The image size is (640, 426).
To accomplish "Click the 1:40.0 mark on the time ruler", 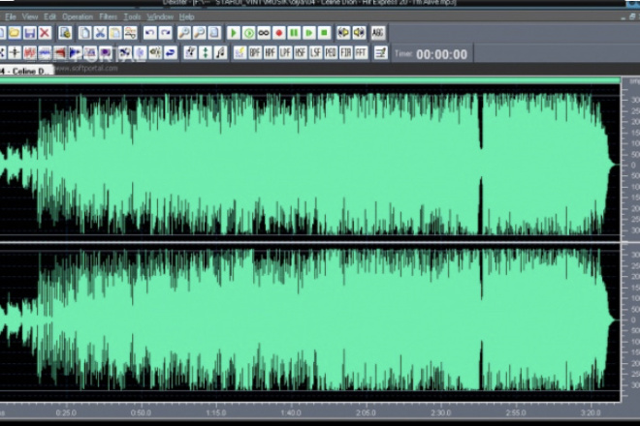I will pos(291,412).
